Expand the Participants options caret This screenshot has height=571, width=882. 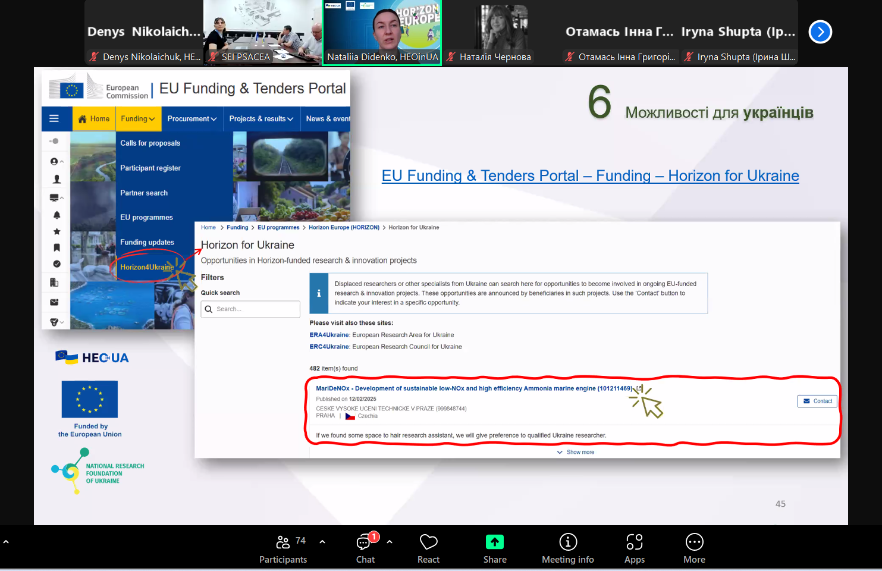coord(322,542)
